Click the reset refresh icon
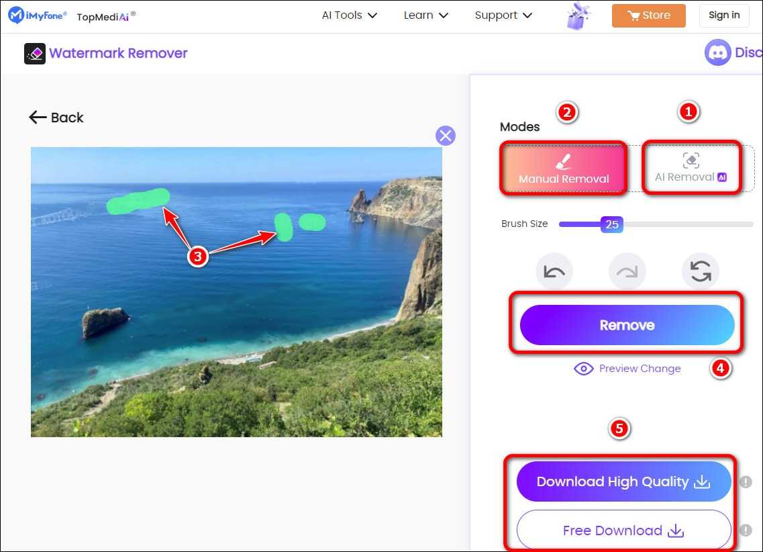The width and height of the screenshot is (763, 552). (x=700, y=272)
